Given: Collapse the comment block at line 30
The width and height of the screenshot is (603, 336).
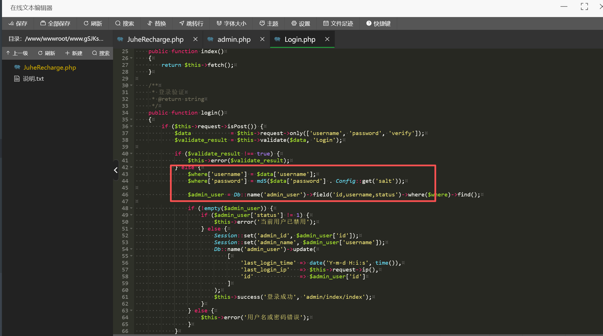Looking at the screenshot, I should 131,86.
